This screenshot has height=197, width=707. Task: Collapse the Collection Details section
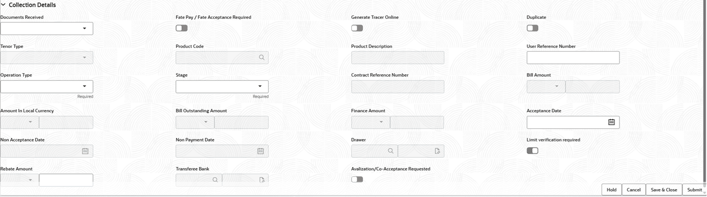pyautogui.click(x=3, y=5)
